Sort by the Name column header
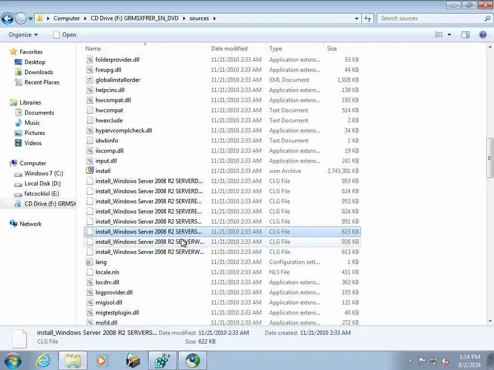Viewport: 494px width, 370px height. pyautogui.click(x=93, y=49)
